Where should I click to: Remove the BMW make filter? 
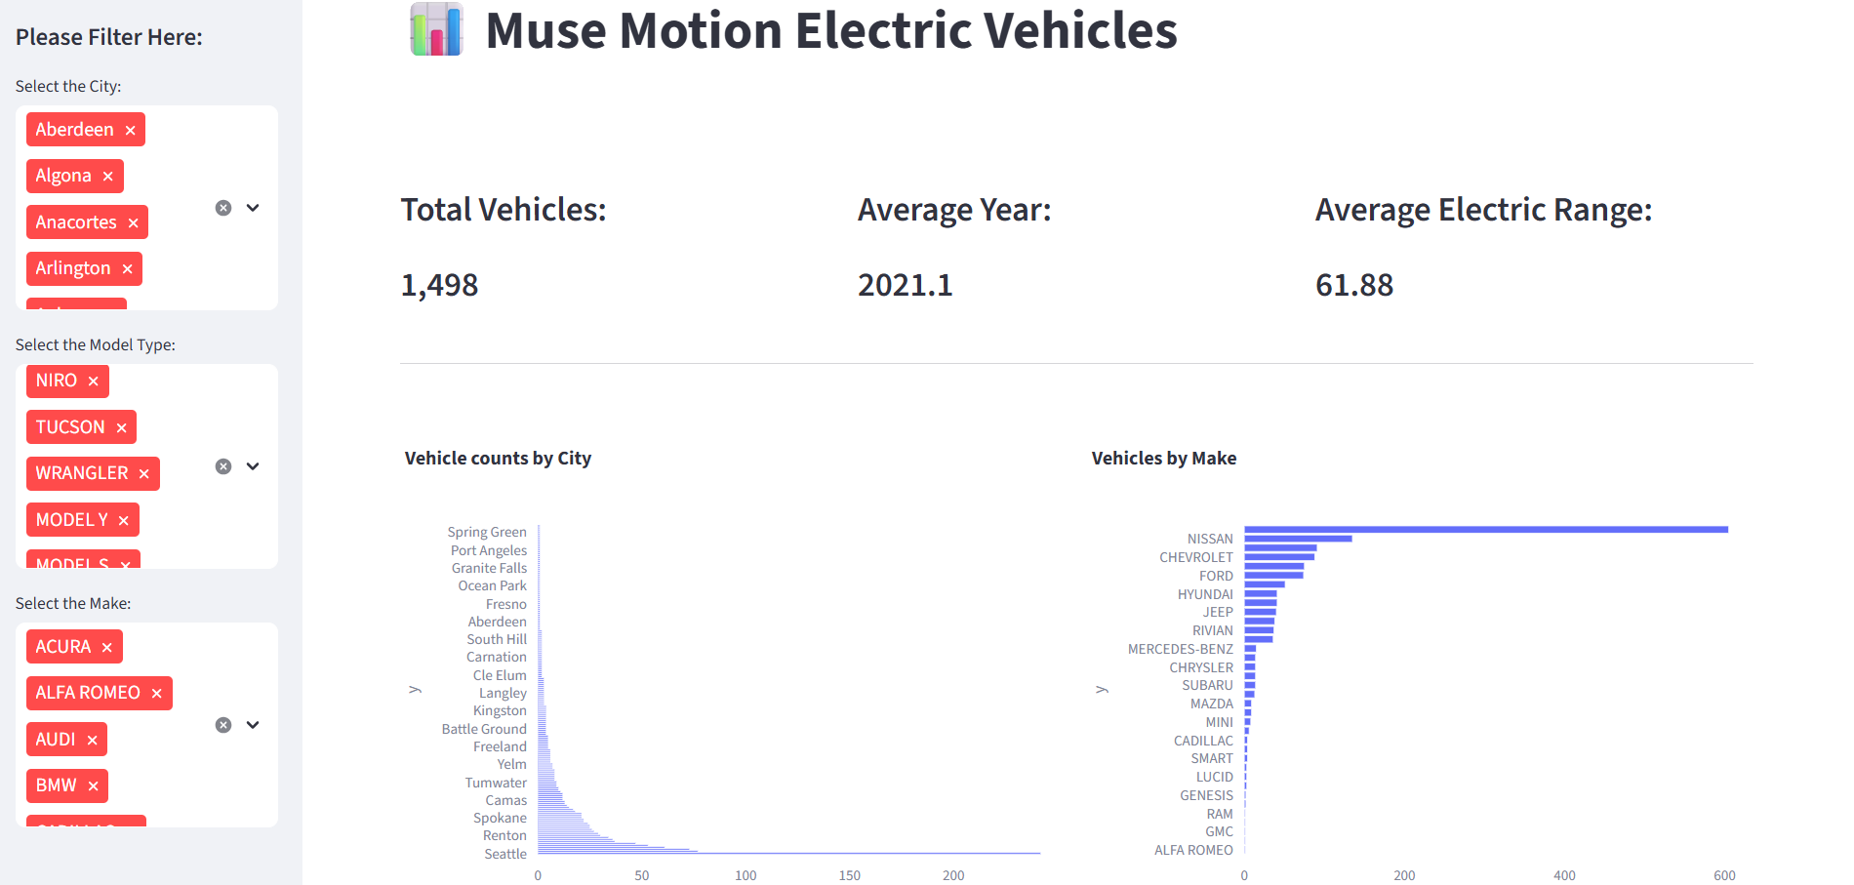point(93,786)
